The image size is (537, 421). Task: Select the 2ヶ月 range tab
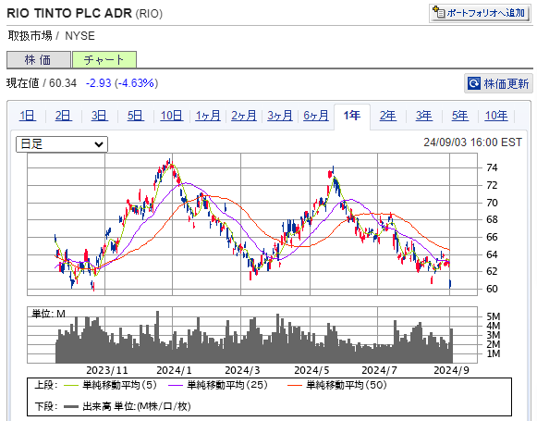tap(243, 116)
